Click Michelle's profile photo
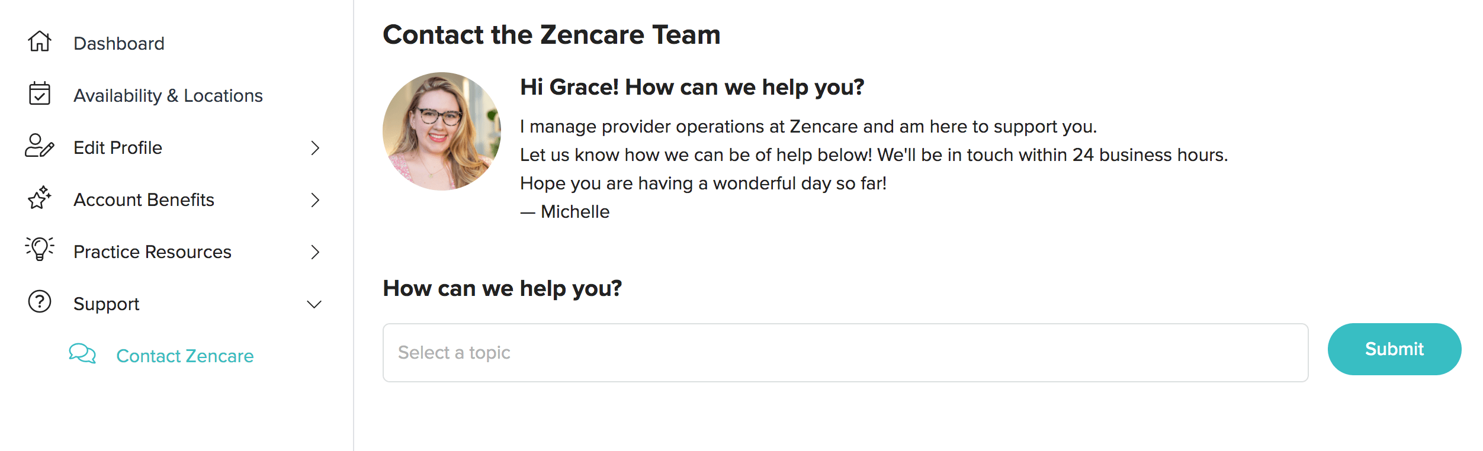The width and height of the screenshot is (1483, 451). [441, 130]
